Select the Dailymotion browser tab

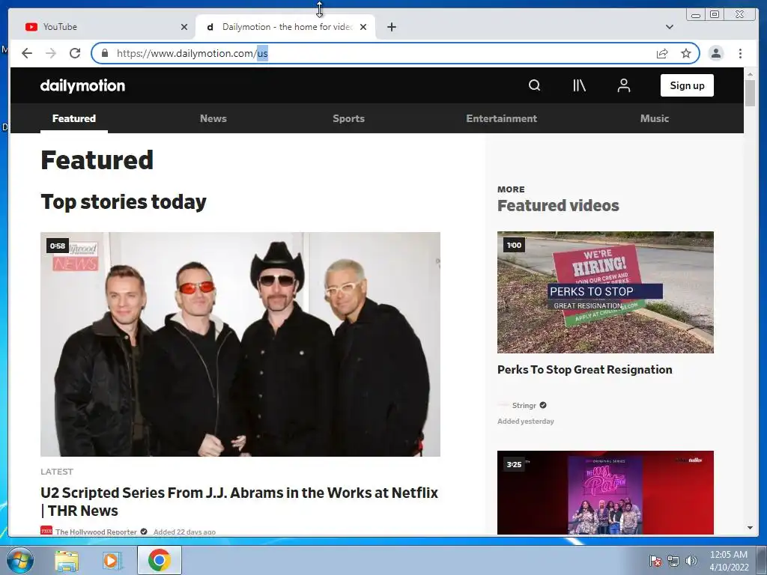click(x=285, y=27)
